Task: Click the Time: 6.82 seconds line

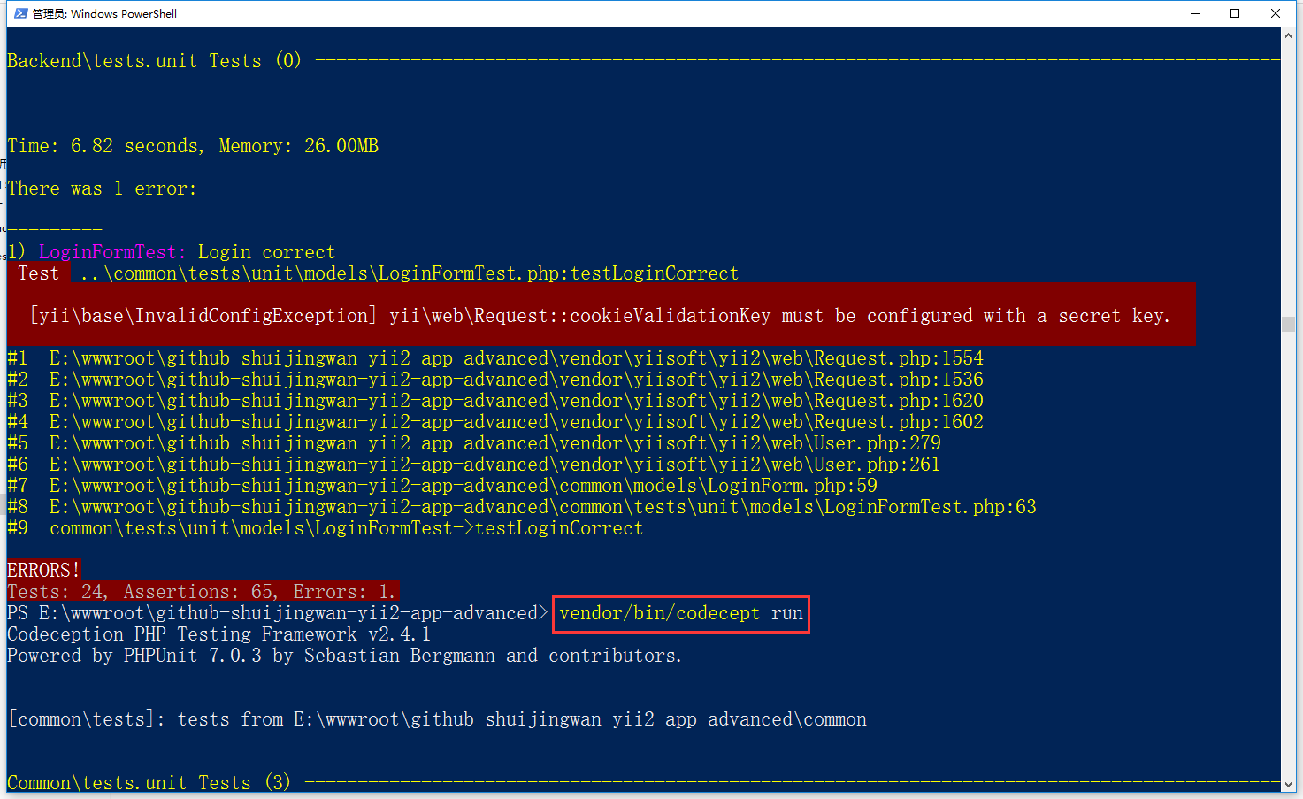Action: (193, 146)
